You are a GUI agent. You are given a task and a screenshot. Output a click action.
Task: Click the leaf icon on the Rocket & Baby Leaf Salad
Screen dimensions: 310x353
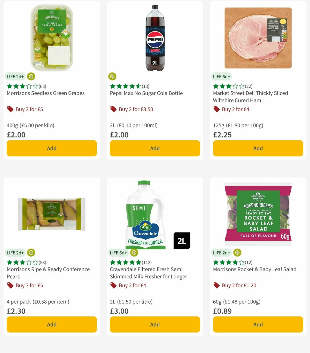pyautogui.click(x=237, y=253)
